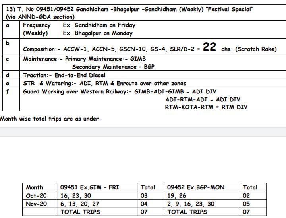Click the "(via ANND-GDA section)" text
The height and width of the screenshot is (218, 286).
[40, 17]
